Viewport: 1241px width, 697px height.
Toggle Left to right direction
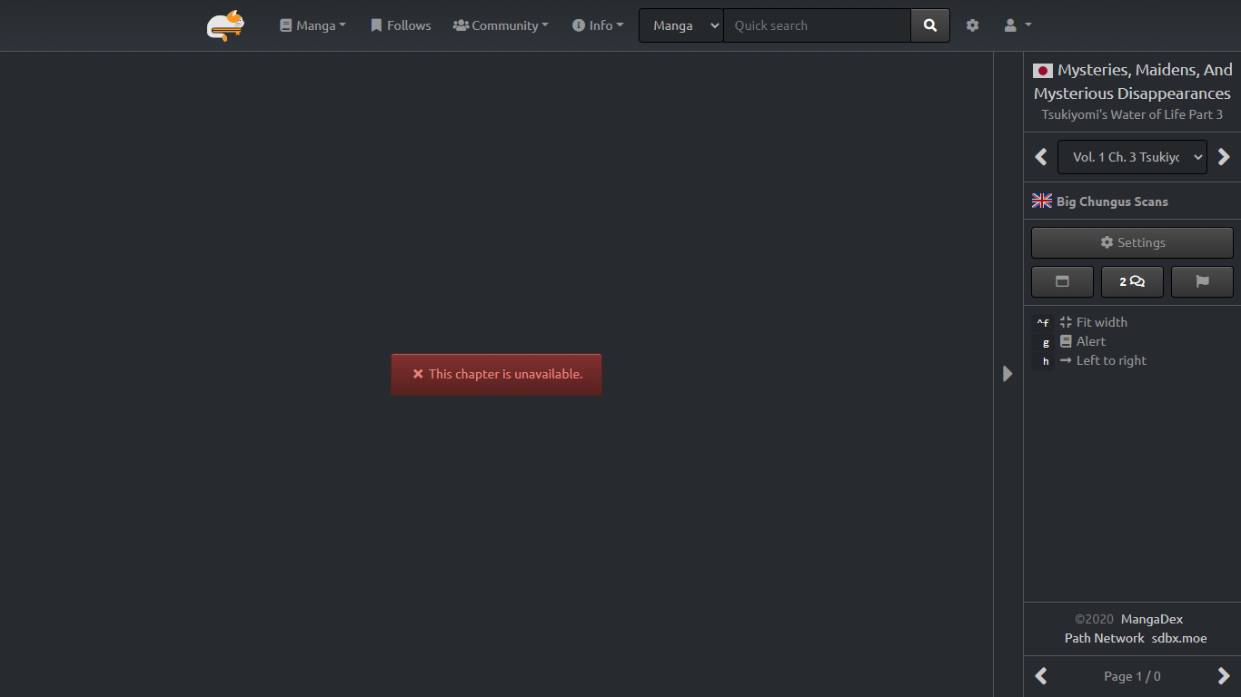pyautogui.click(x=1110, y=360)
